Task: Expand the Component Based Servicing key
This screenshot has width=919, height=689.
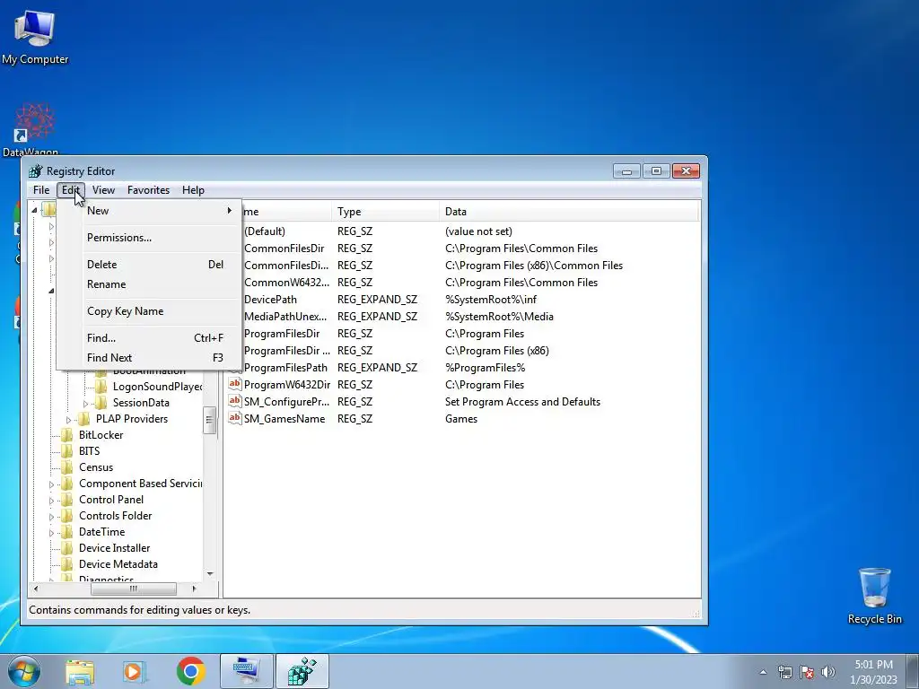Action: [x=51, y=484]
